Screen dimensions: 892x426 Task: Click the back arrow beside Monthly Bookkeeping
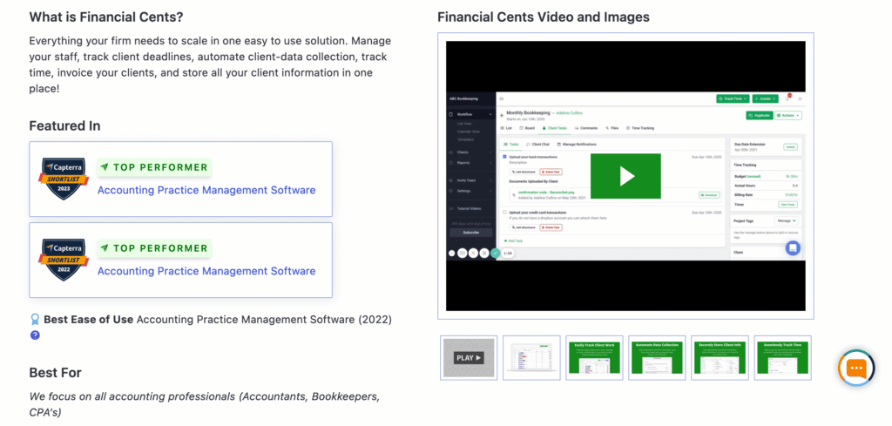pyautogui.click(x=502, y=115)
